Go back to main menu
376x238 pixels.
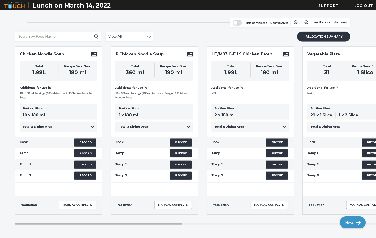click(x=331, y=22)
